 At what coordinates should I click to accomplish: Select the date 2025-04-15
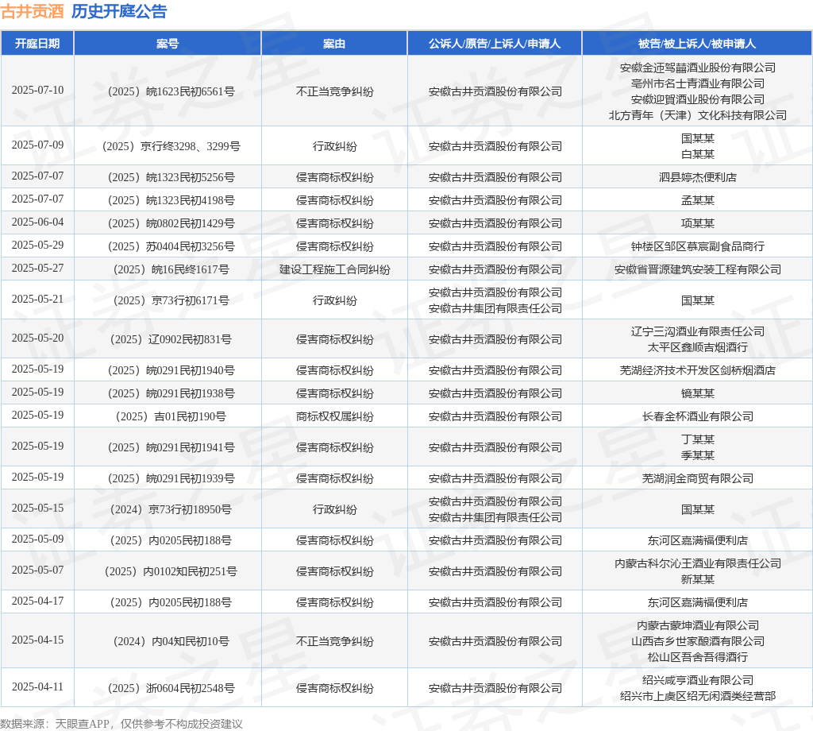38,640
